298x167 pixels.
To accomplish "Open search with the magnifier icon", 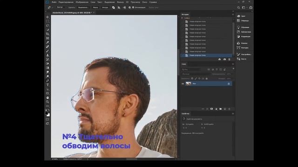I will click(x=238, y=7).
